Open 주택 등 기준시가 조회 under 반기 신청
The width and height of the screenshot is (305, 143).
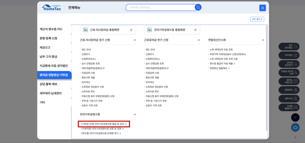pos(156,101)
